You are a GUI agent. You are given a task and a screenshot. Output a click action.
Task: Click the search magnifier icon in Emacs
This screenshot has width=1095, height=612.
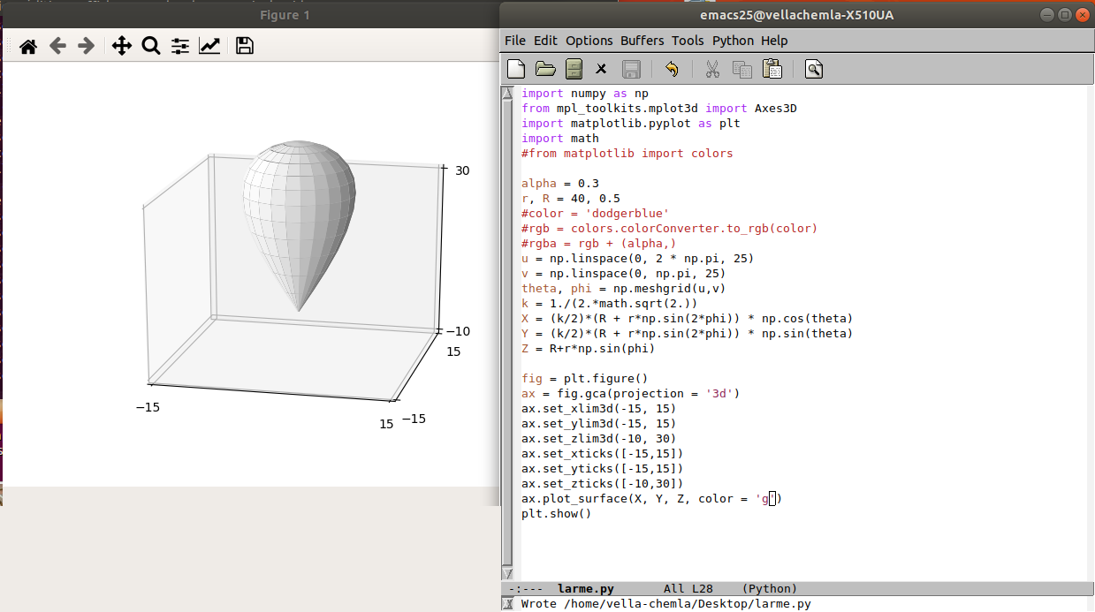pos(814,69)
